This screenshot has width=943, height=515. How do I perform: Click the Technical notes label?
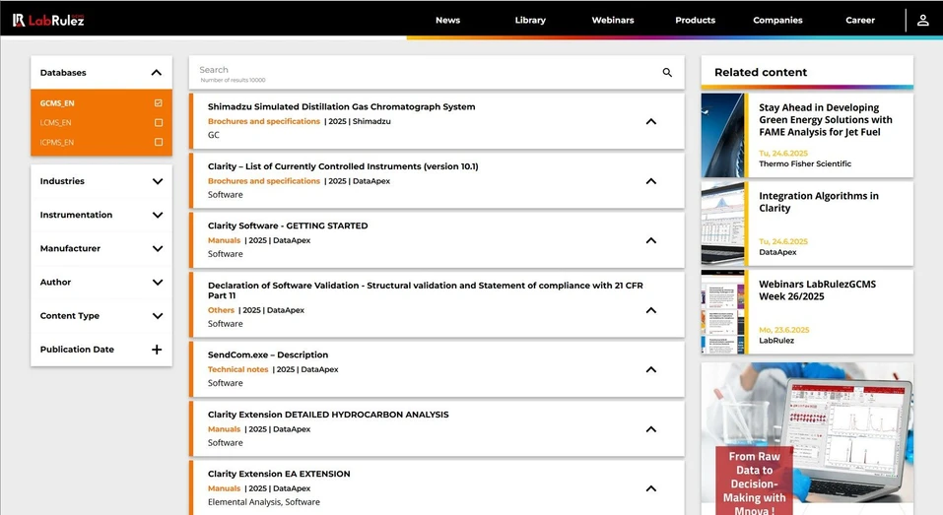237,369
